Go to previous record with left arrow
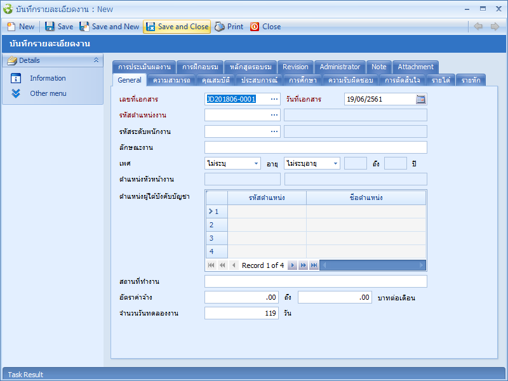Screen dimensions: 508x381 pyautogui.click(x=478, y=26)
